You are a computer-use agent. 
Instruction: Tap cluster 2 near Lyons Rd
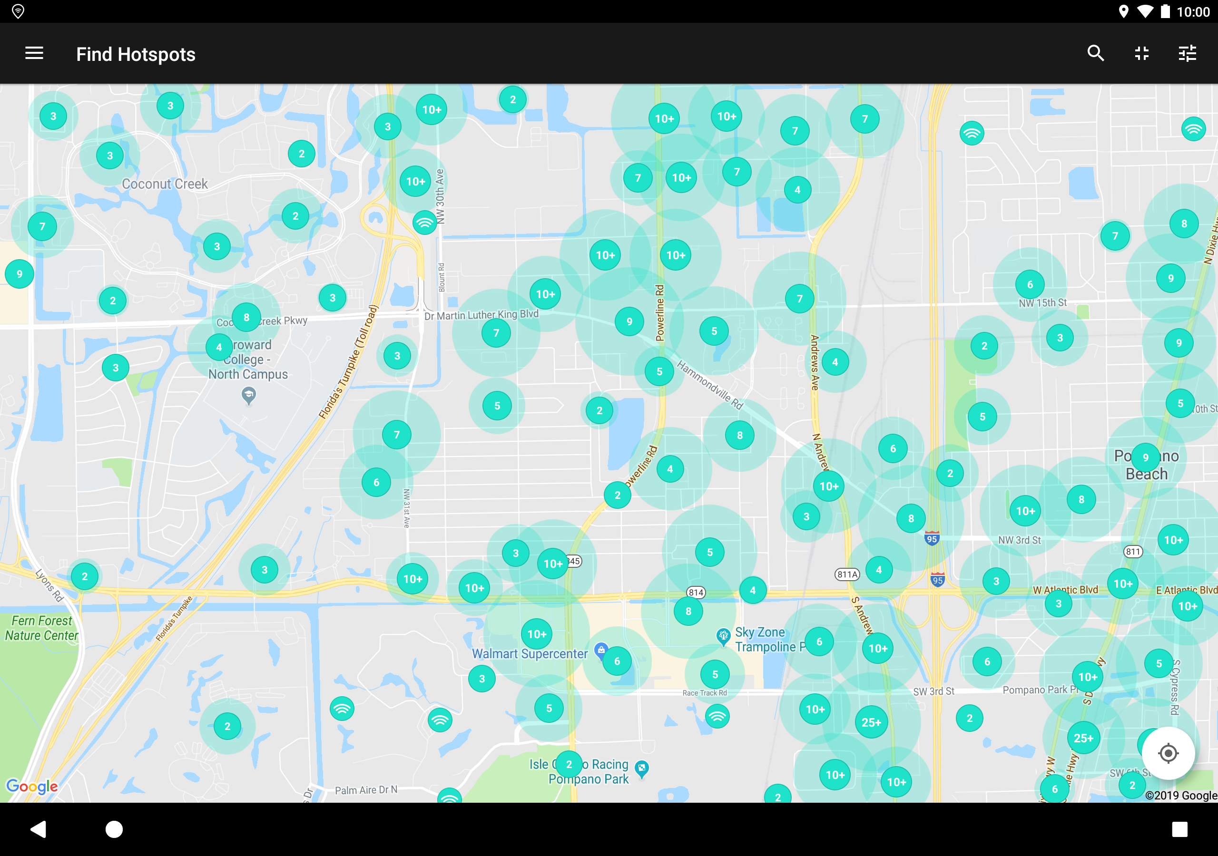(85, 576)
